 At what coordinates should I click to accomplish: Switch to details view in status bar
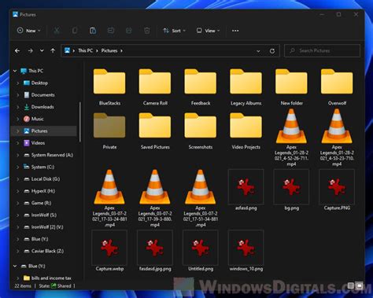[351, 285]
